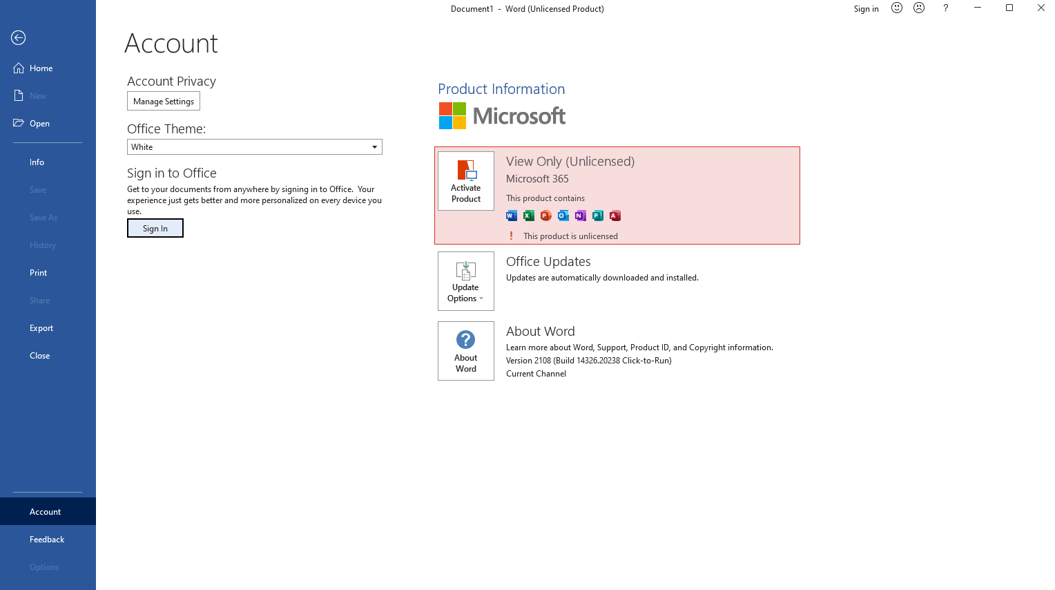Screen dimensions: 1055x590
Task: Click the About Word button
Action: click(466, 351)
